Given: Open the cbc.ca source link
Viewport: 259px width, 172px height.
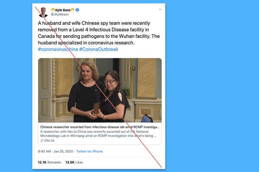Looking at the screenshot, I should [x=49, y=140].
